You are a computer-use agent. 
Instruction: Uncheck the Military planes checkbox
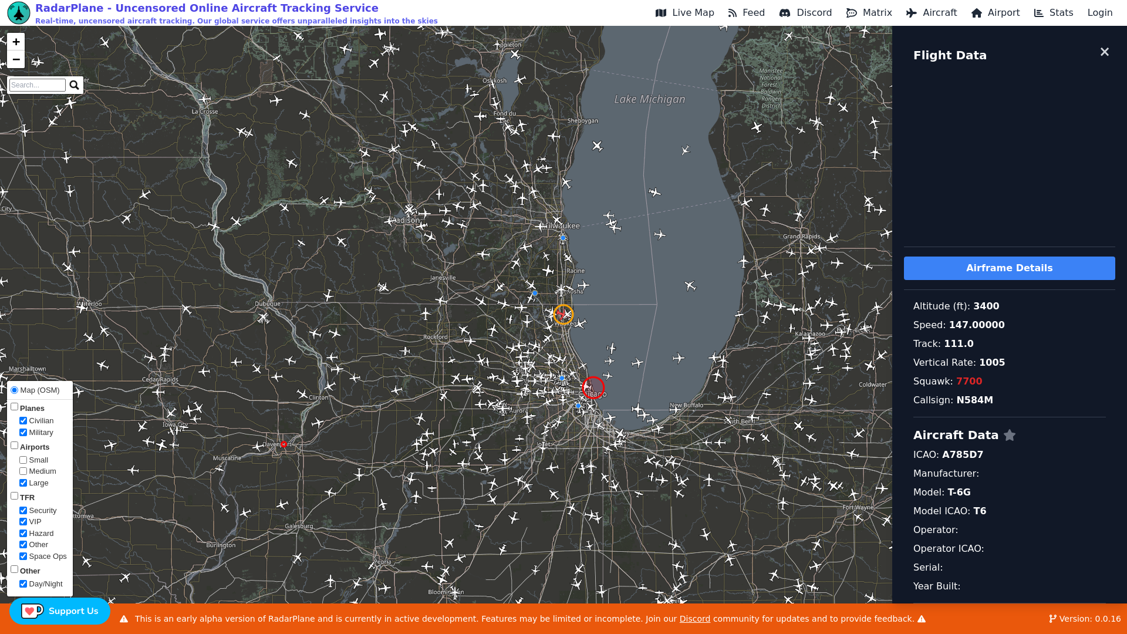click(x=23, y=433)
